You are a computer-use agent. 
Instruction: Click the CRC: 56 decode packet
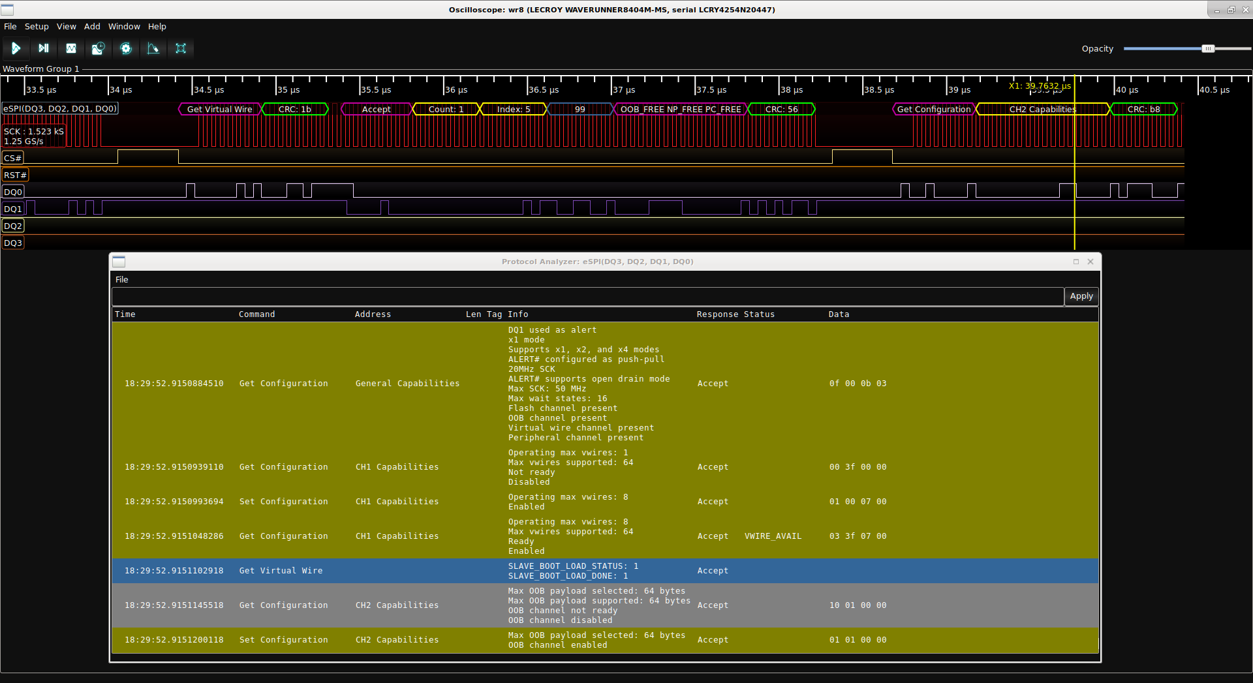click(781, 109)
